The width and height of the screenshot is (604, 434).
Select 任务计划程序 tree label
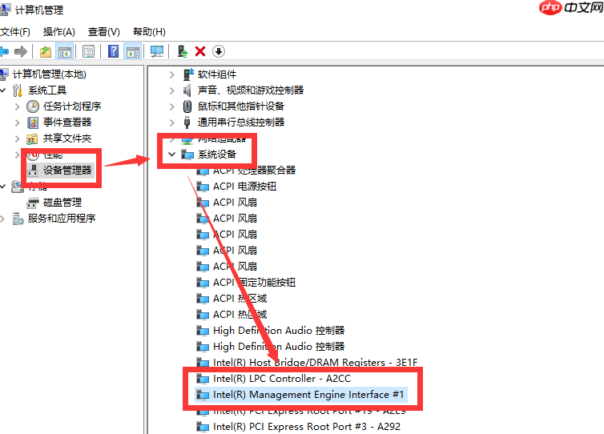click(x=72, y=106)
